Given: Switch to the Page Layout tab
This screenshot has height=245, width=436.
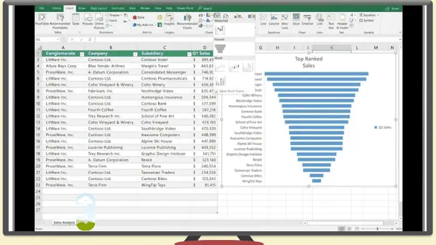Looking at the screenshot, I should click(99, 8).
